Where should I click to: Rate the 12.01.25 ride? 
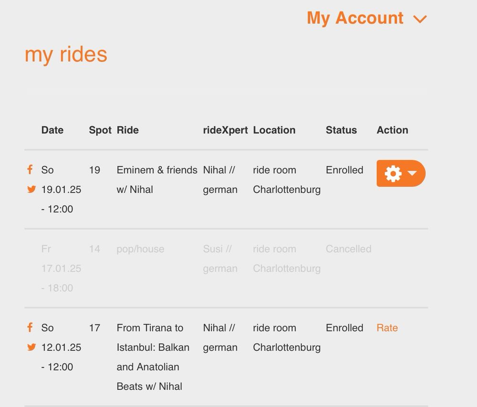[387, 328]
